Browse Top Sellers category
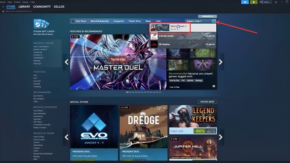 tap(38, 111)
